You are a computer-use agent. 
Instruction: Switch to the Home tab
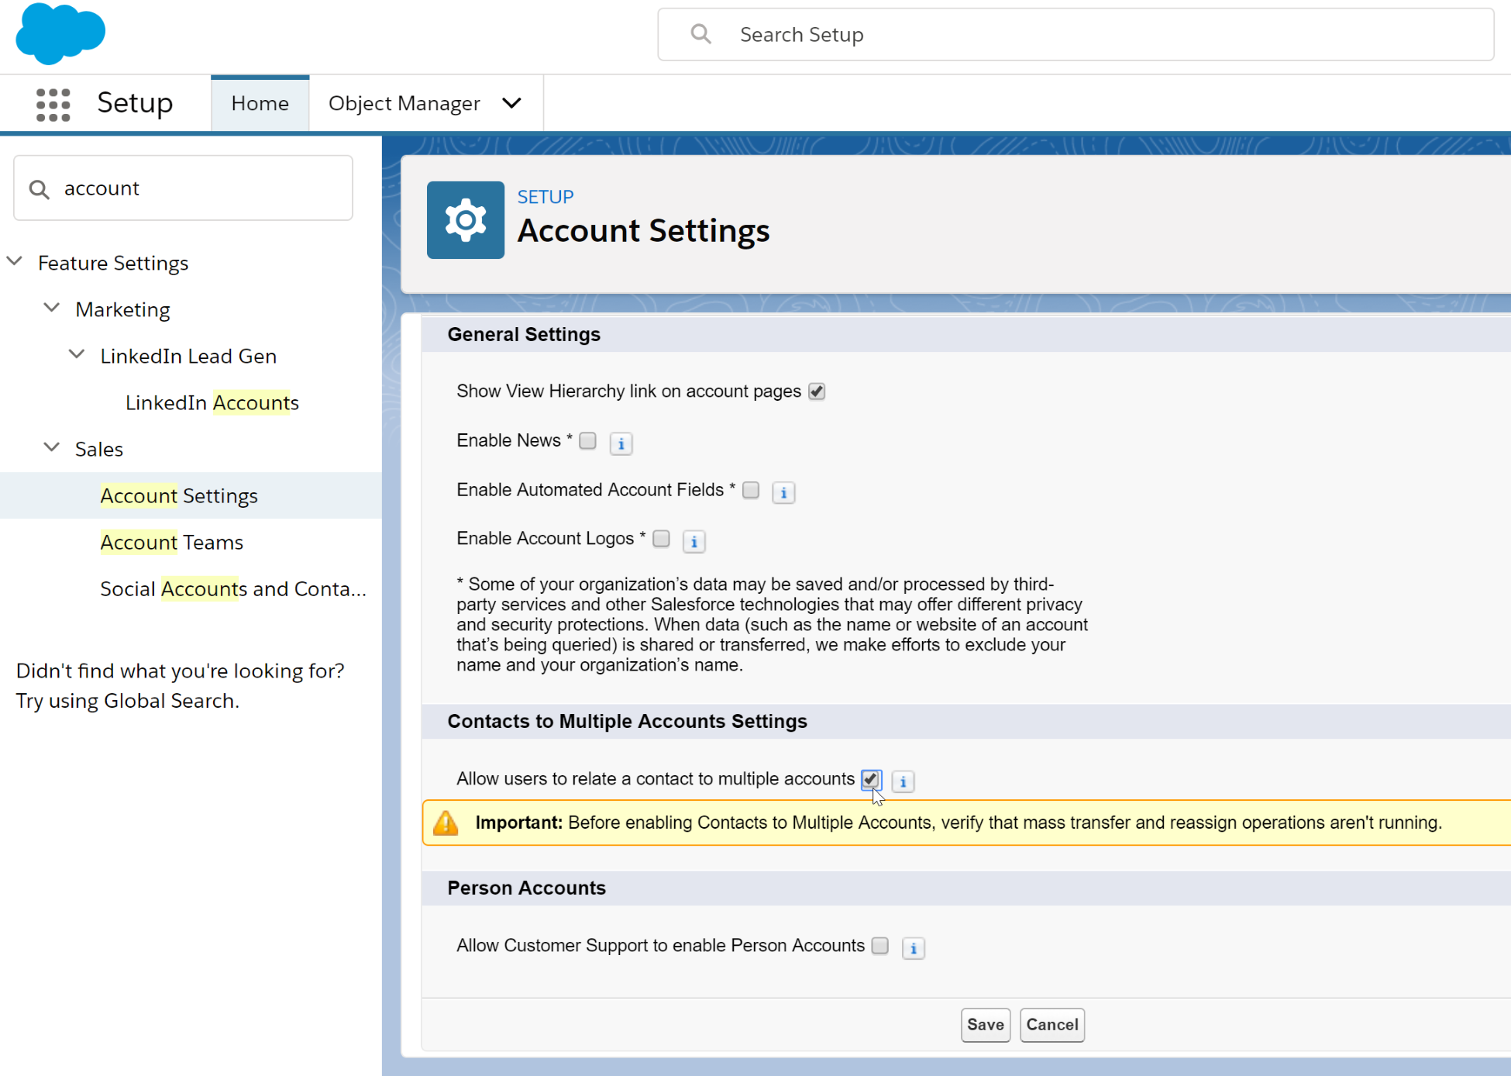coord(260,103)
